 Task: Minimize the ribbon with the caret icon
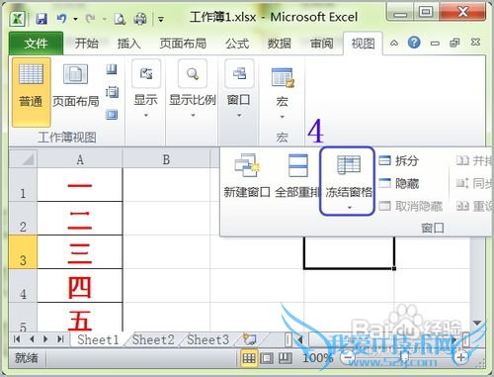click(x=394, y=43)
